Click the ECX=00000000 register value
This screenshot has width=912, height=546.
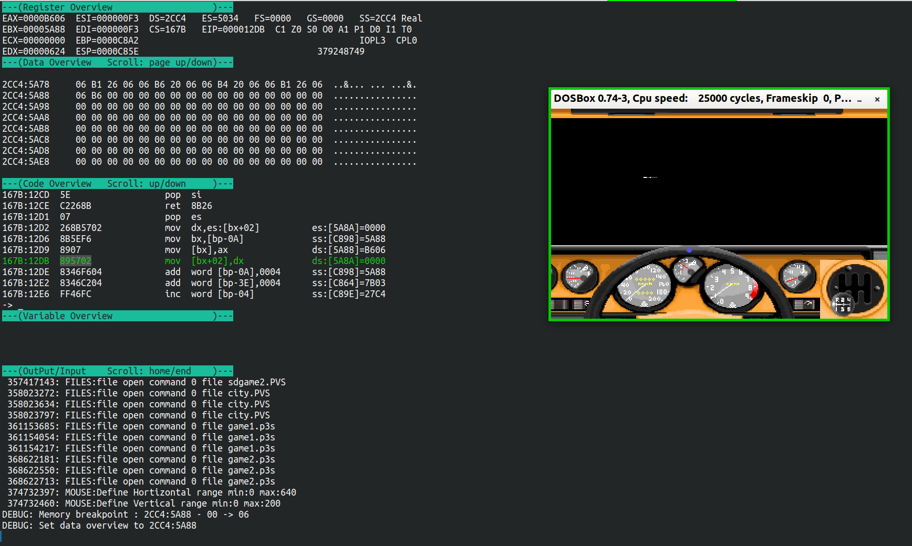34,40
